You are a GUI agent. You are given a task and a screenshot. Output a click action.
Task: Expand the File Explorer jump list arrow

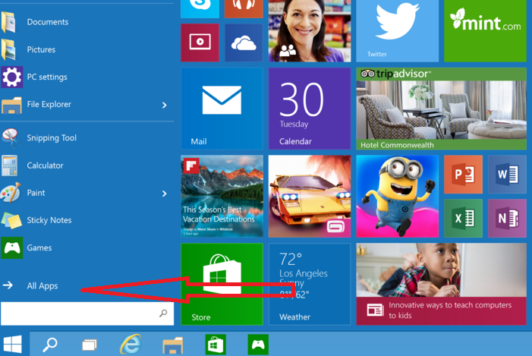coord(165,106)
